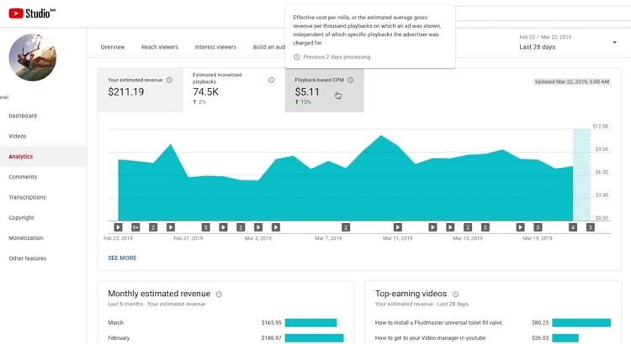
Task: Click Previous 2 days processing note in tooltip
Action: pos(333,57)
